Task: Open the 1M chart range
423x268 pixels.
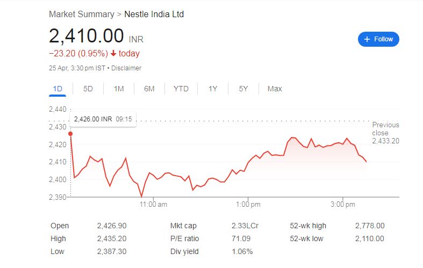Action: coord(119,89)
